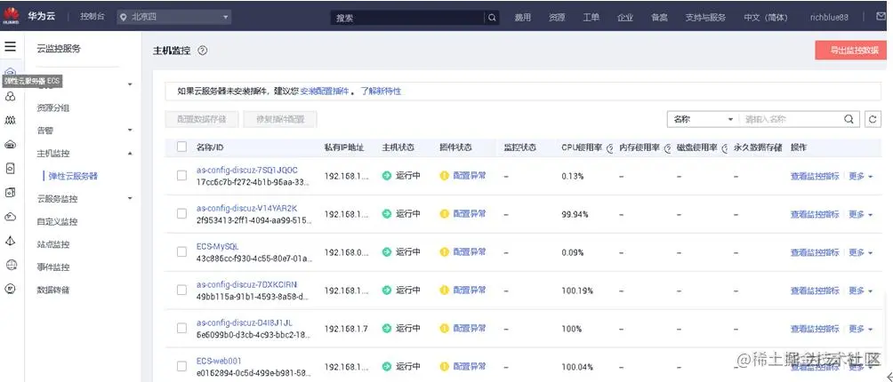Viewport: 893px width, 382px height.
Task: Click the green running icon for ECS-MySQL
Action: point(387,251)
